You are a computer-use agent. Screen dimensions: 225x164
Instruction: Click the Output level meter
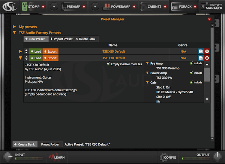pos(196,158)
